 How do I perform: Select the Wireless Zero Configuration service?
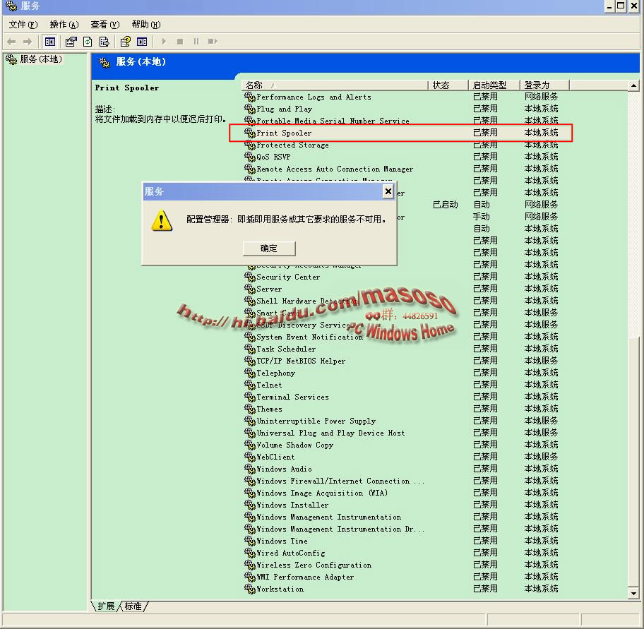[314, 565]
